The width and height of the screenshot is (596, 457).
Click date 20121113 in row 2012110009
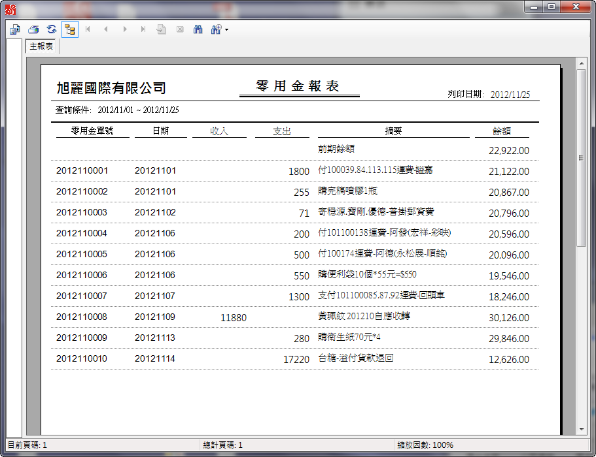pos(155,338)
